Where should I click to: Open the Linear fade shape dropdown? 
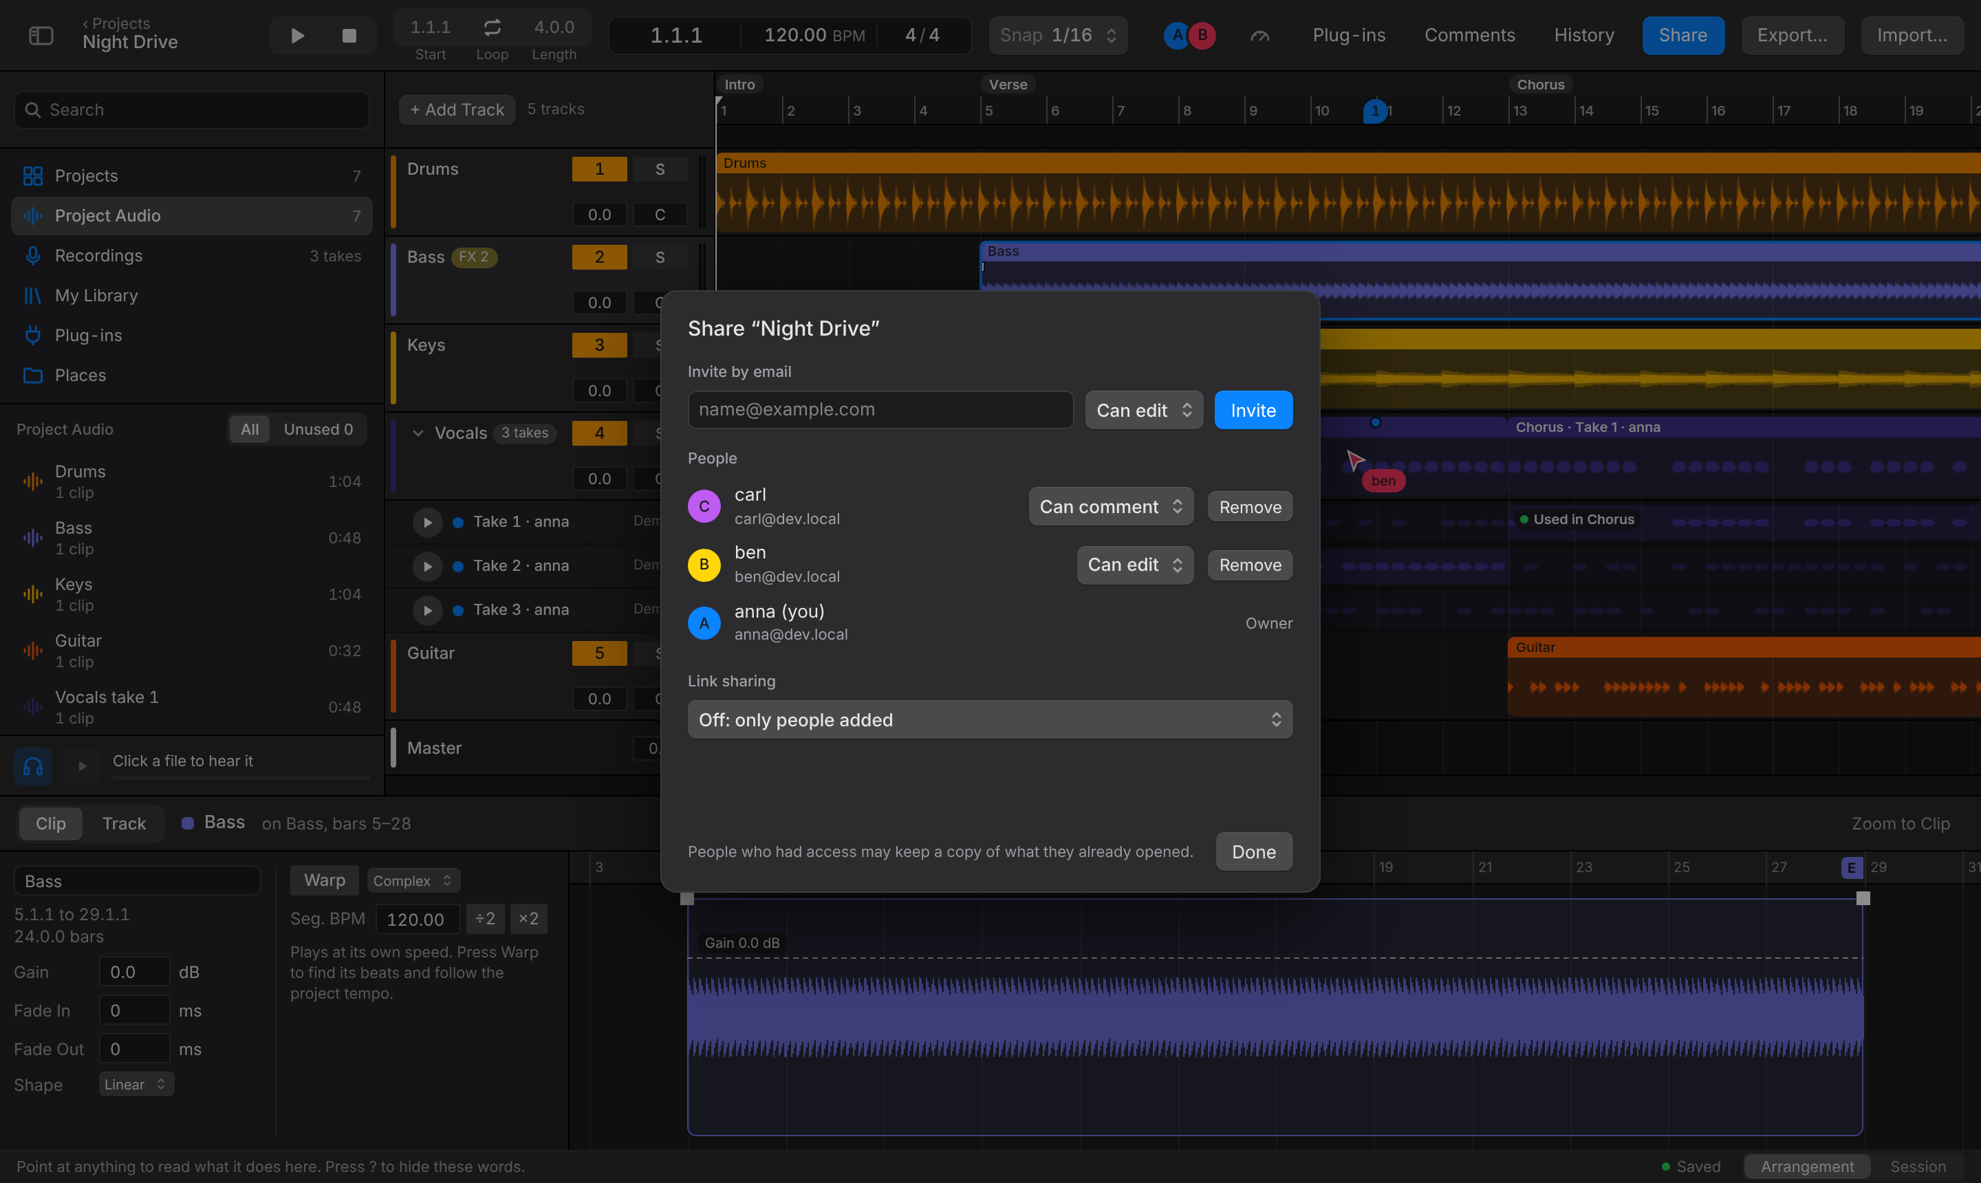[x=136, y=1084]
